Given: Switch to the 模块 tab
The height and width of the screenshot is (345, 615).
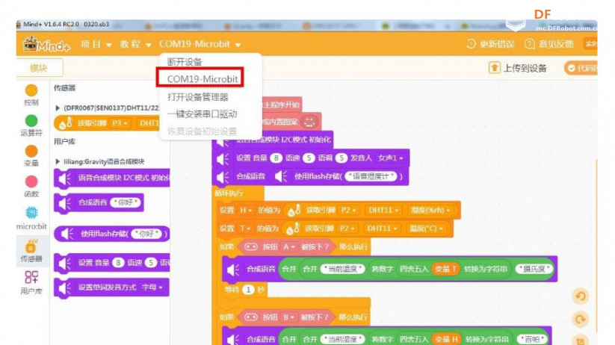Looking at the screenshot, I should point(39,68).
